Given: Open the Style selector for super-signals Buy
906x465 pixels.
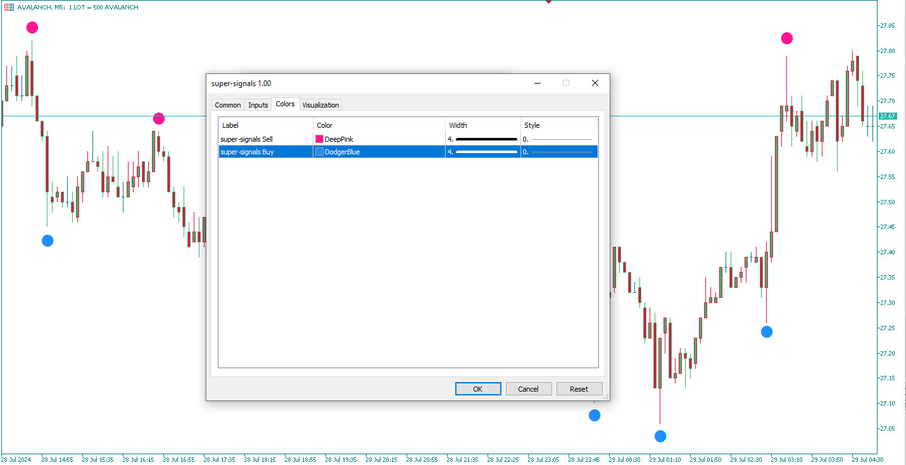Looking at the screenshot, I should (x=558, y=152).
